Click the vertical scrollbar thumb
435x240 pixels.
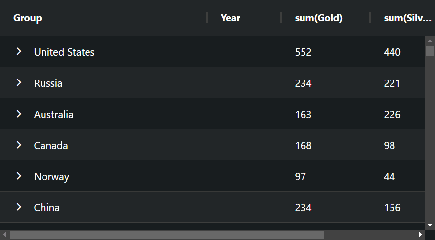pos(430,51)
